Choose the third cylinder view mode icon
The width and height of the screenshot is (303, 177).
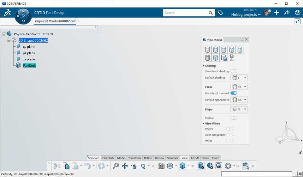(x=223, y=50)
